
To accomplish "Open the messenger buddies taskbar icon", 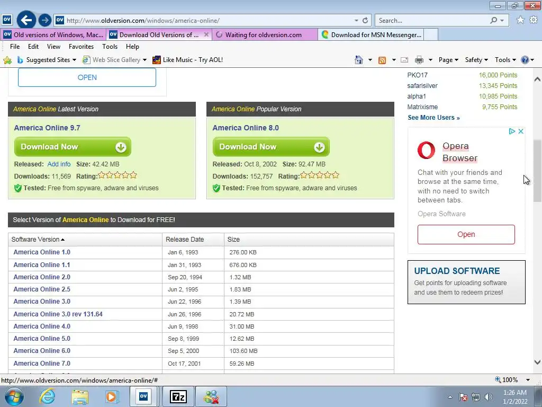I will tap(211, 396).
